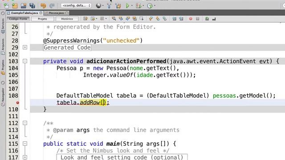Click the Generated Code folded block
The image size is (285, 160).
[67, 48]
